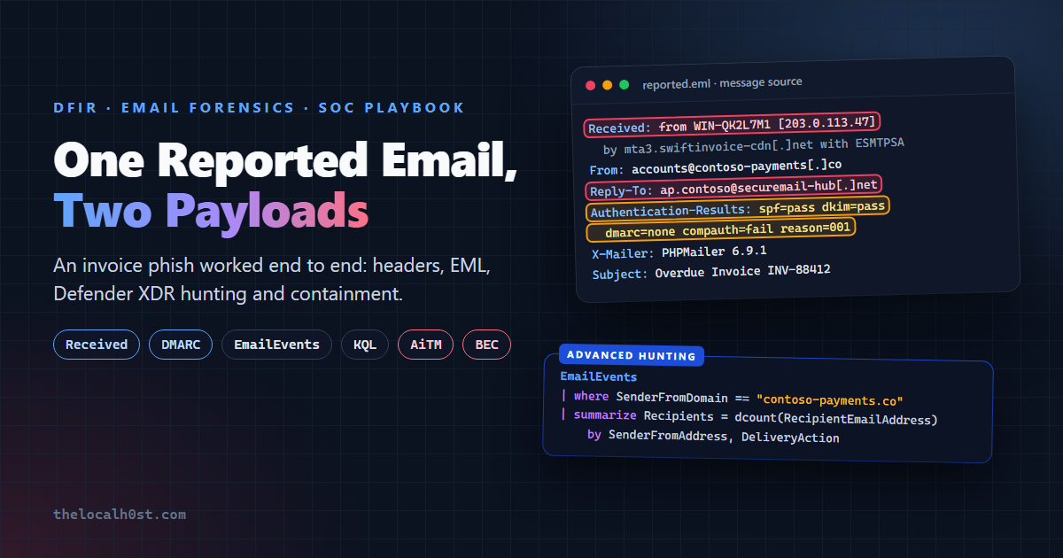Click the mta3.swiftinvoice-cdn line
Image resolution: width=1063 pixels, height=558 pixels.
click(753, 146)
